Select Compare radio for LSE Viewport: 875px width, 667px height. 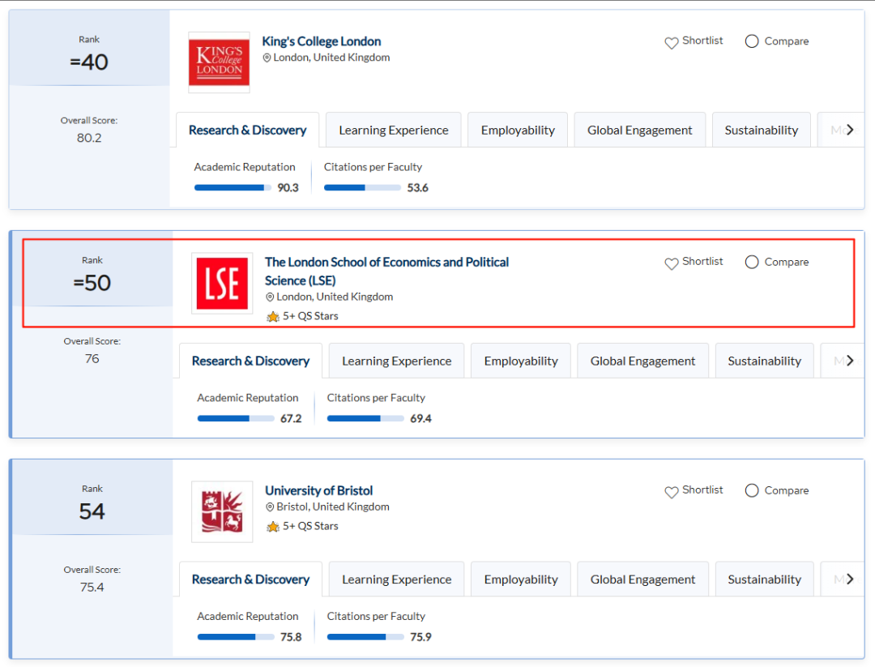pos(752,262)
